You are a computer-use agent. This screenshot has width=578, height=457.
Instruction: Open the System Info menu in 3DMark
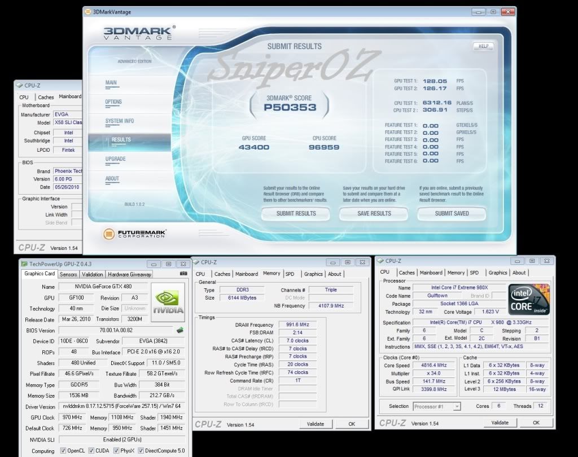point(119,121)
